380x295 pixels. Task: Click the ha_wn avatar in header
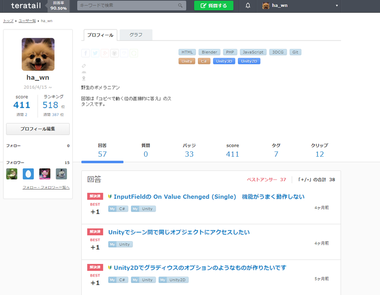pos(265,6)
